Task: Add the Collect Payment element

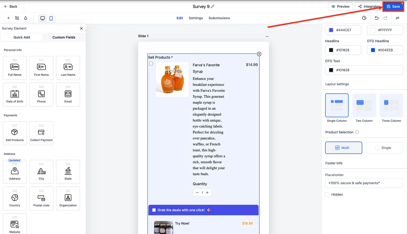Action: 41,133
